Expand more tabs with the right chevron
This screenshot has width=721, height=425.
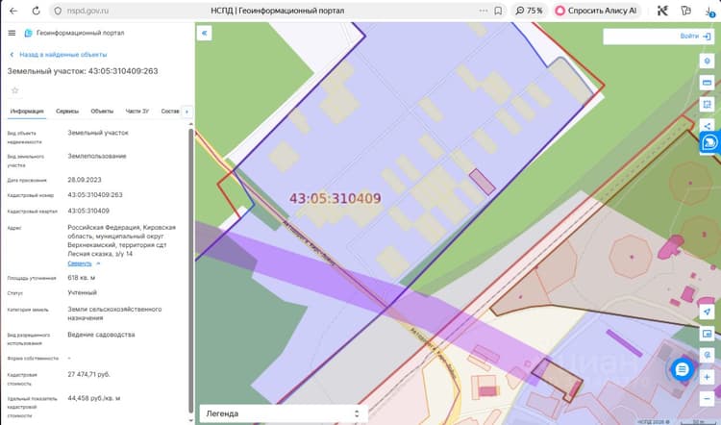(186, 112)
